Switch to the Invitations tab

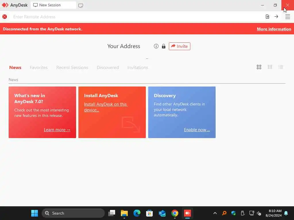coord(138,68)
